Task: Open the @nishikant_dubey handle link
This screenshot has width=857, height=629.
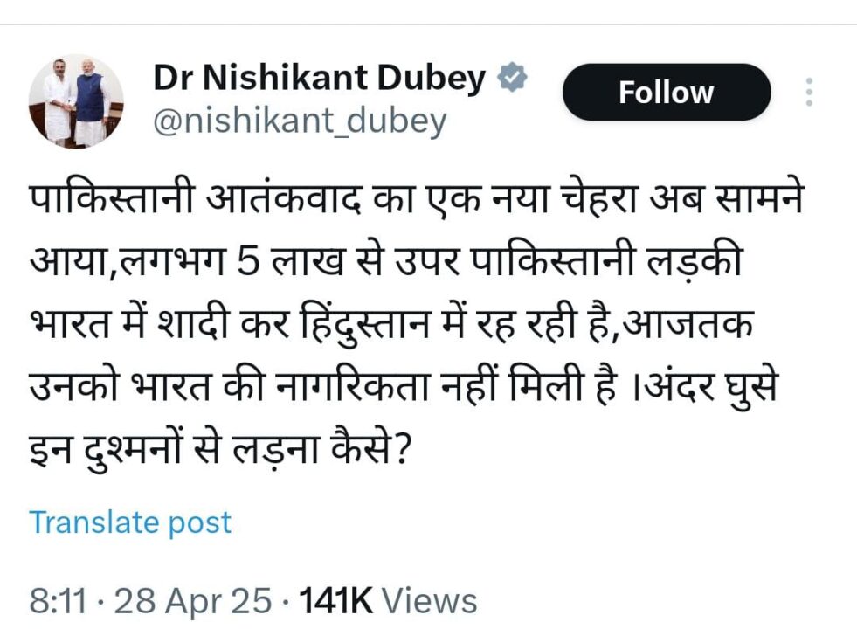Action: (300, 121)
